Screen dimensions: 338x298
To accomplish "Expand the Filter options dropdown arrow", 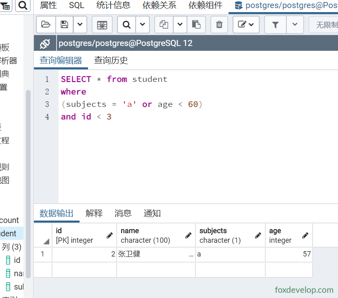I will [295, 25].
